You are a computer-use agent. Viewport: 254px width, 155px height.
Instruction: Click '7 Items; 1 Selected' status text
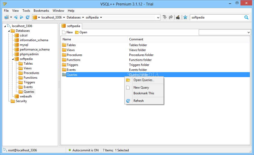(x=116, y=150)
